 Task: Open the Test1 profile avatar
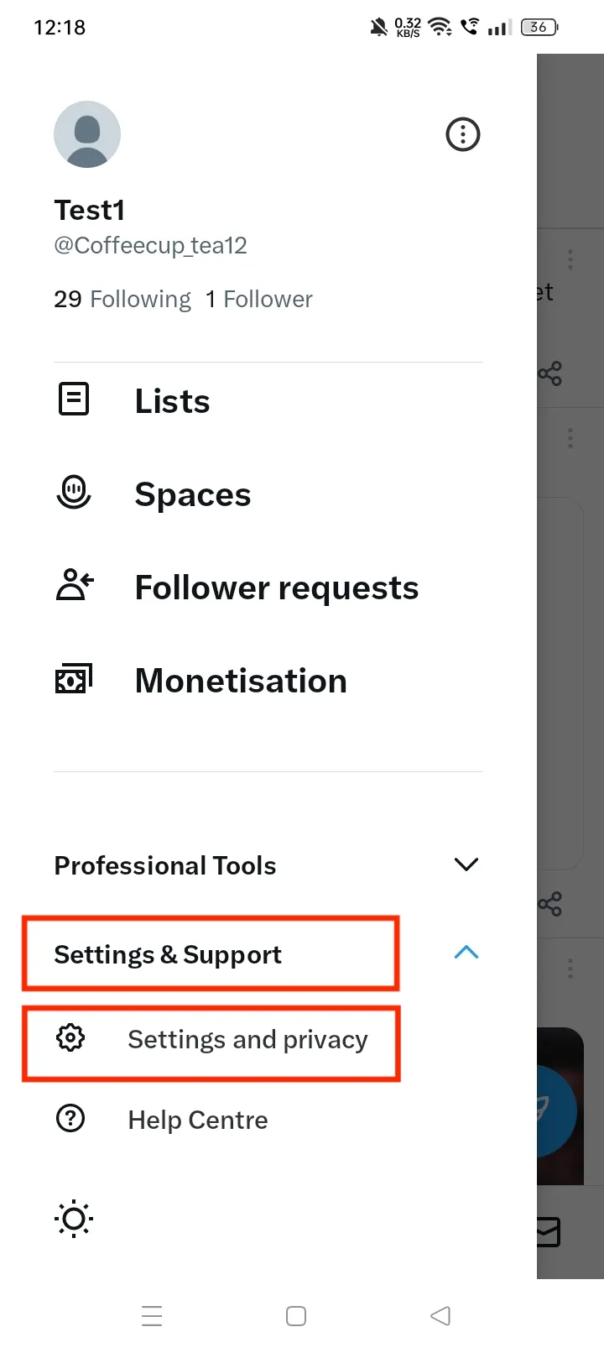click(87, 134)
